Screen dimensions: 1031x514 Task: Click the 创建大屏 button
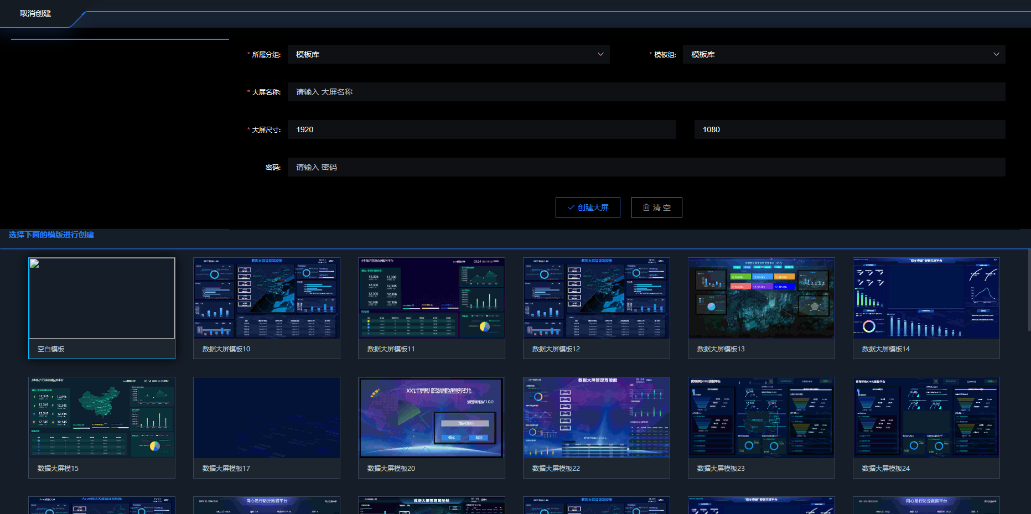click(588, 207)
